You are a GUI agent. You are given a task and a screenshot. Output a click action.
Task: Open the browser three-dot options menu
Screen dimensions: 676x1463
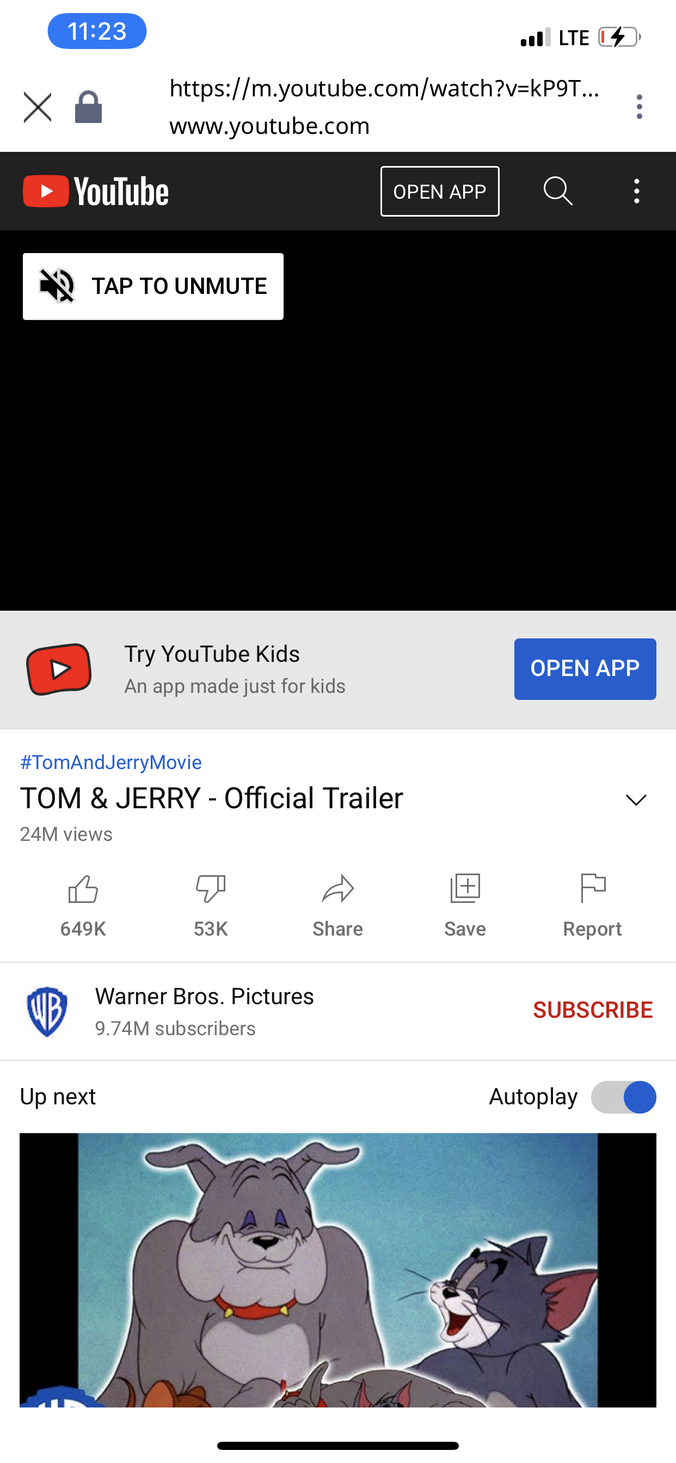(x=639, y=107)
